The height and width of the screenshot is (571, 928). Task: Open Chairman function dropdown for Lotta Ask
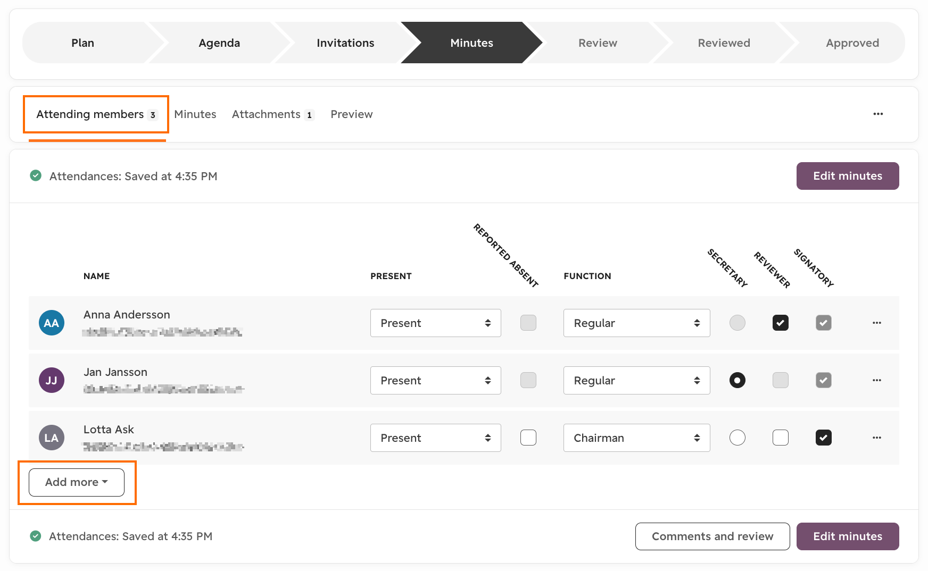point(637,438)
